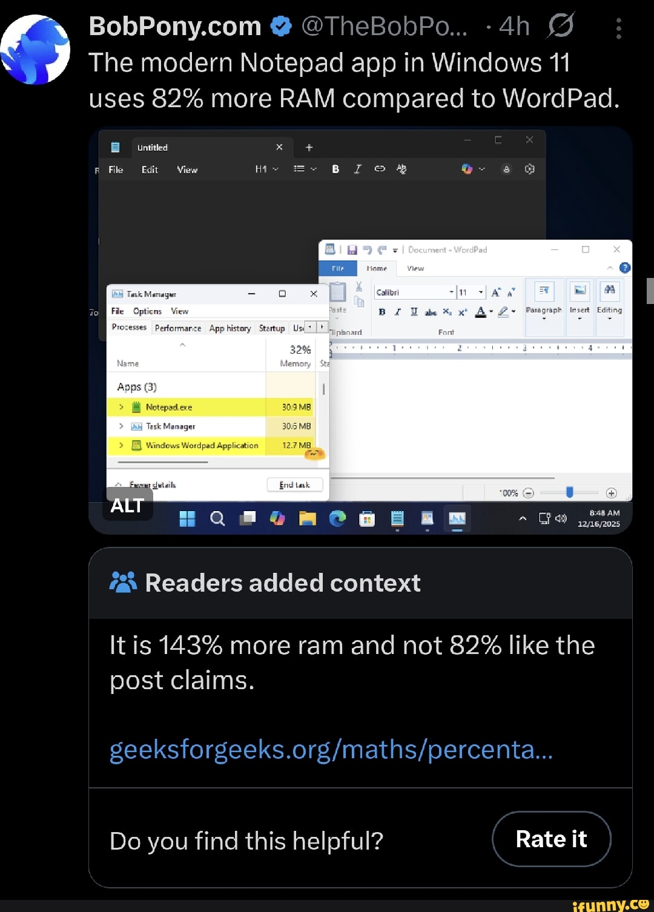Image resolution: width=654 pixels, height=912 pixels.
Task: Collapse WordPad ribbon chevron
Action: [x=610, y=268]
